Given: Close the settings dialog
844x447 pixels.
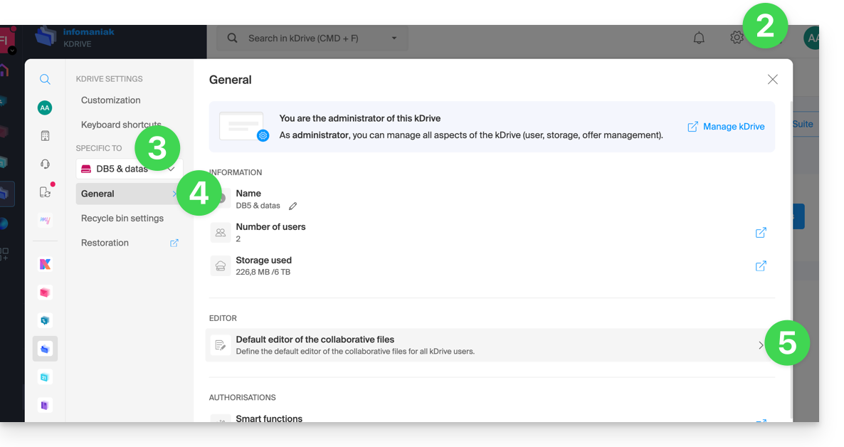Looking at the screenshot, I should tap(772, 80).
